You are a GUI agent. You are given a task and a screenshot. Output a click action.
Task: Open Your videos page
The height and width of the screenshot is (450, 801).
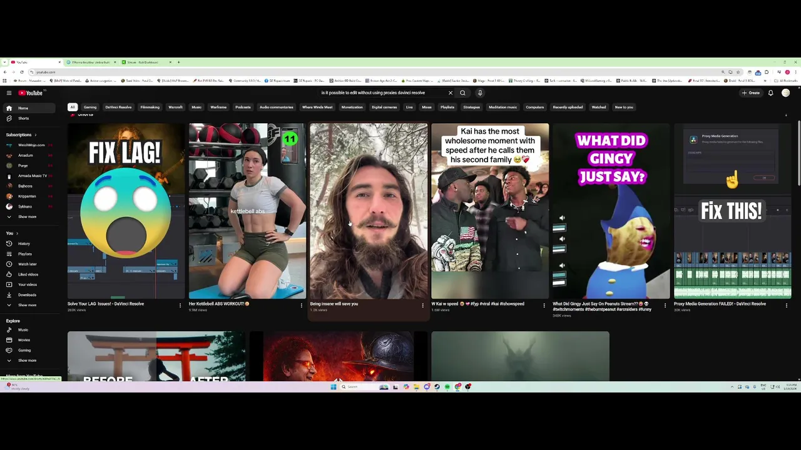30,284
